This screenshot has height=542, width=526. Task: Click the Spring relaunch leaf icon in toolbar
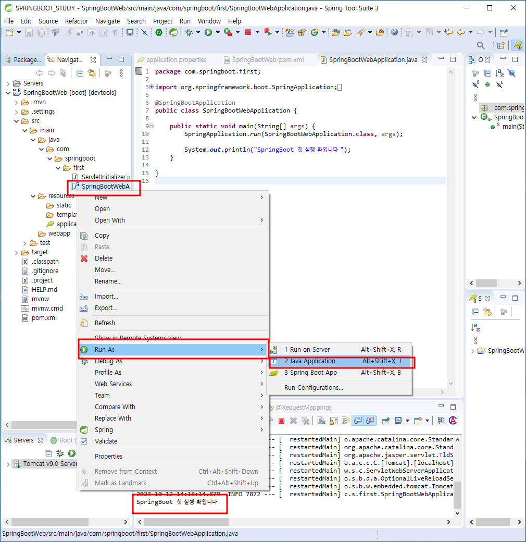(173, 32)
